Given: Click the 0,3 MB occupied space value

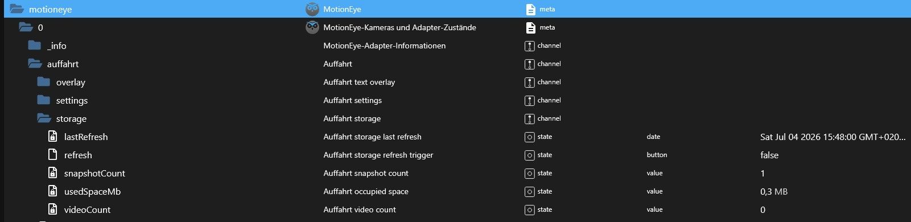Looking at the screenshot, I should click(x=774, y=191).
